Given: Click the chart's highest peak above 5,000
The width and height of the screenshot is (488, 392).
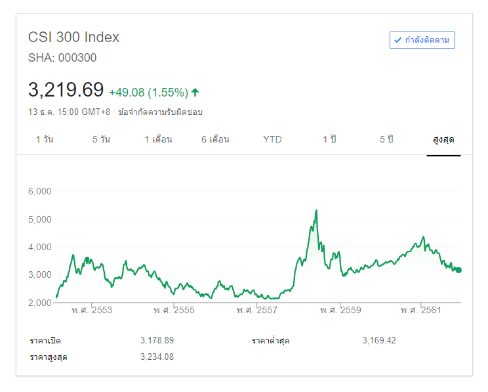Looking at the screenshot, I should pyautogui.click(x=316, y=211).
